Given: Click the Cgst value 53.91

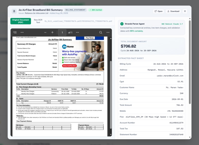Looking at the screenshot, I should pos(180,81).
